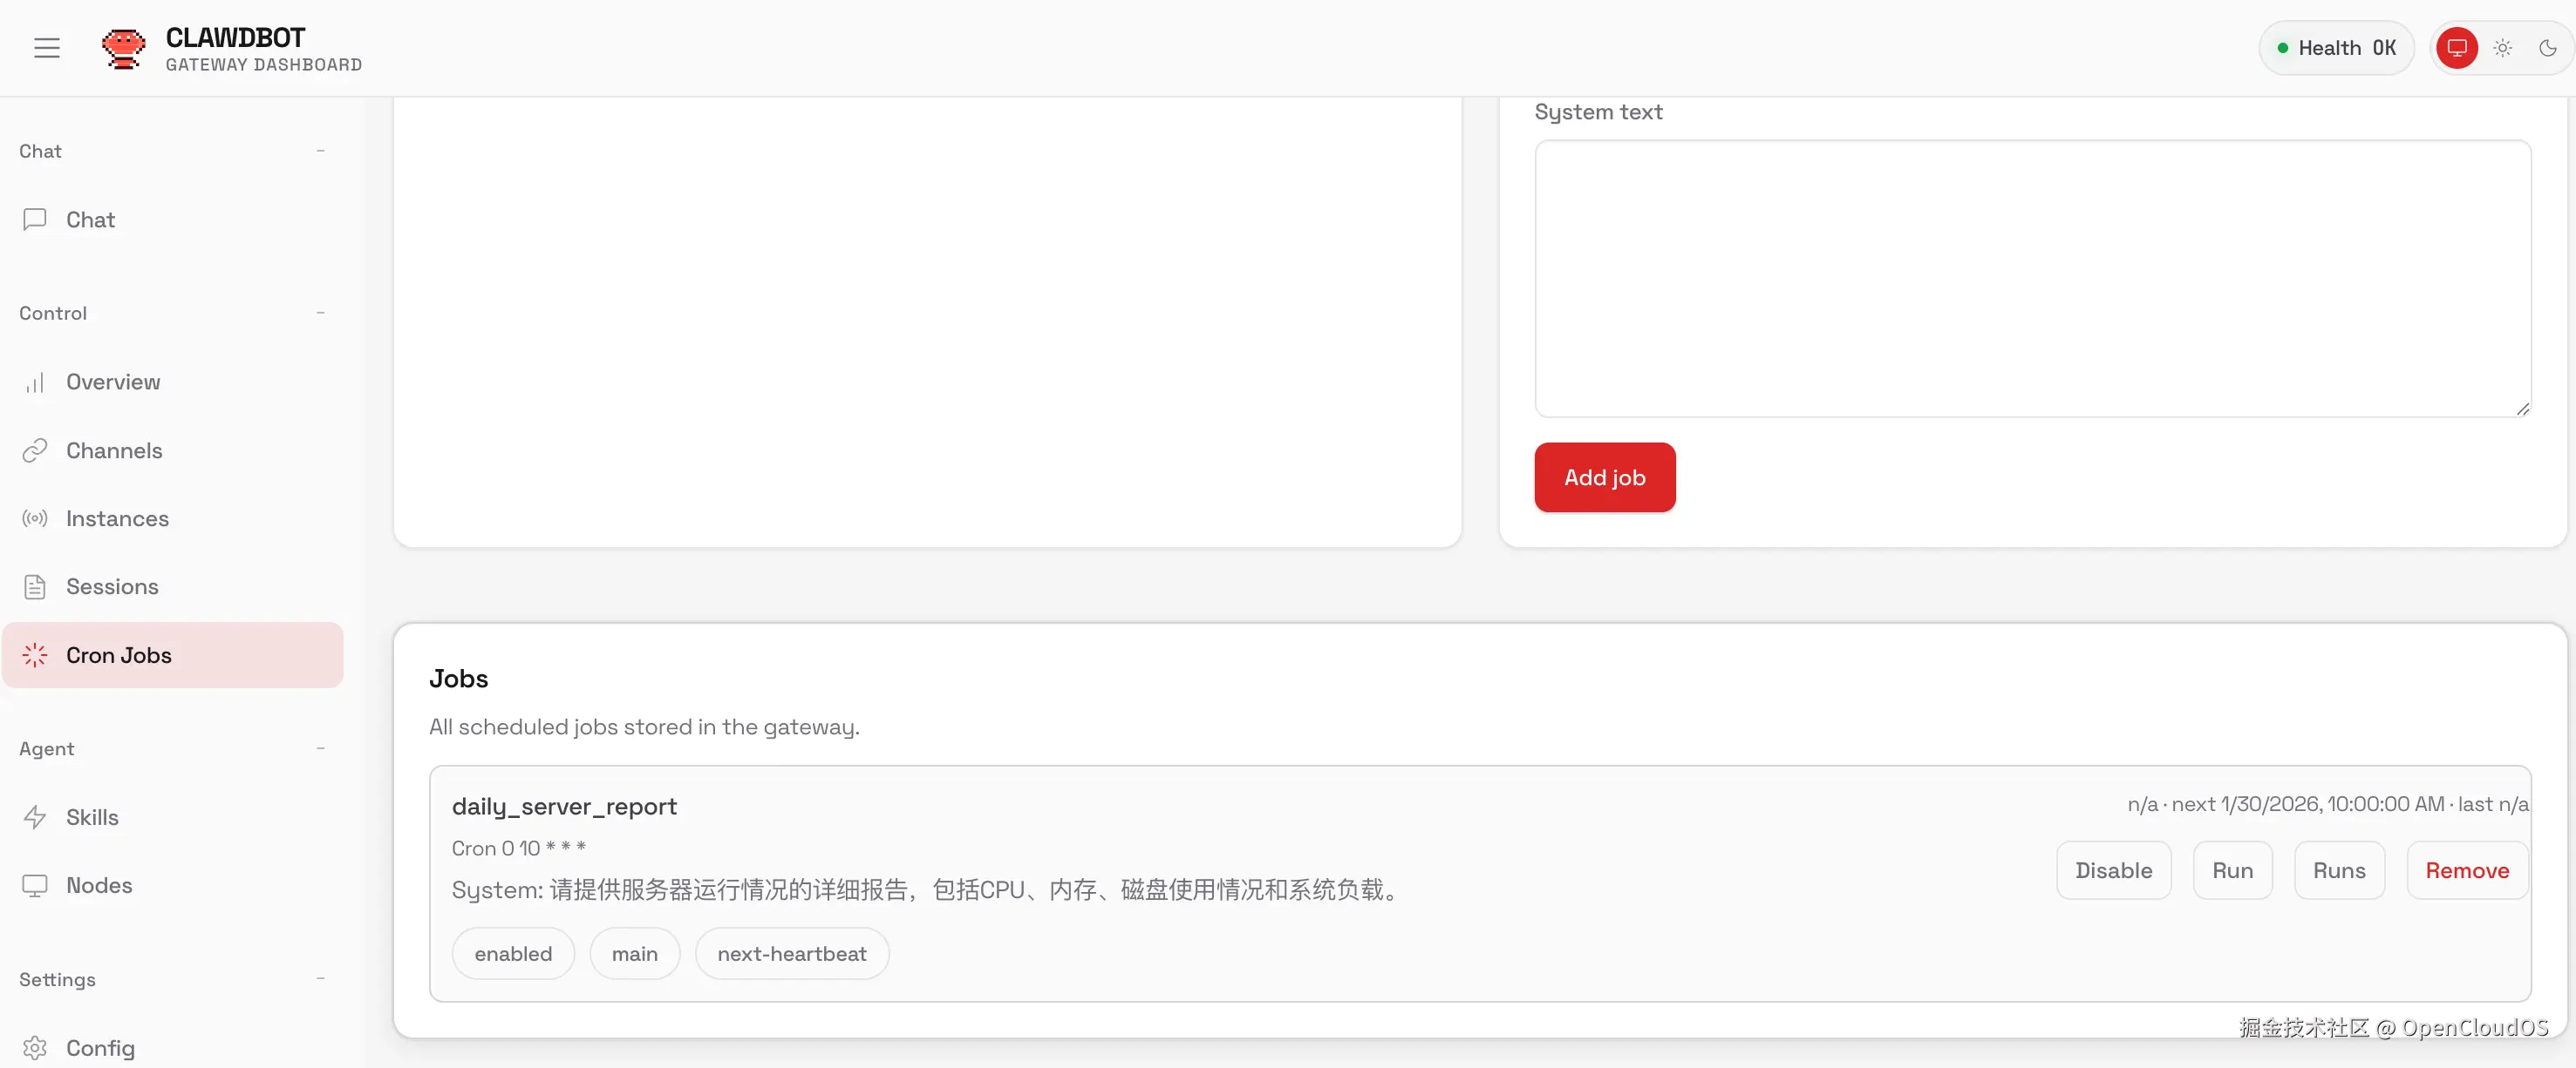The image size is (2576, 1068).
Task: Open Overview bar chart icon
Action: tap(35, 382)
